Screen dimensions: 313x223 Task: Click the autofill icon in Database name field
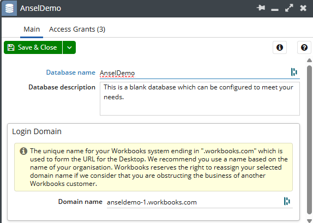coord(294,72)
